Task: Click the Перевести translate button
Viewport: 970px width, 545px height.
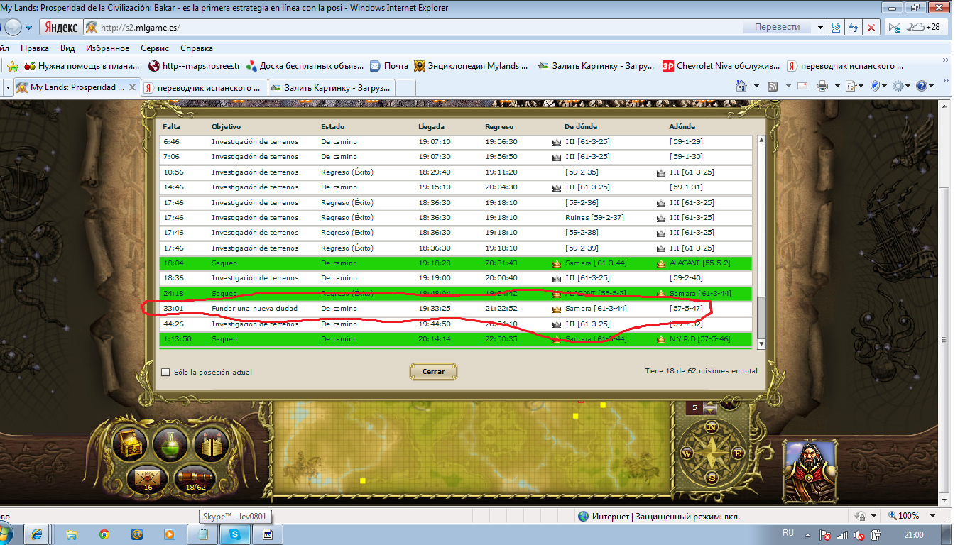Action: (x=778, y=27)
